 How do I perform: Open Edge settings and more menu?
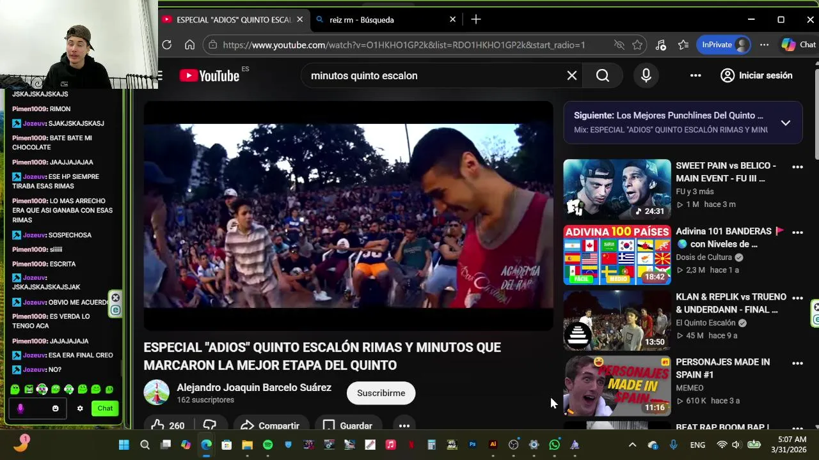(x=764, y=45)
